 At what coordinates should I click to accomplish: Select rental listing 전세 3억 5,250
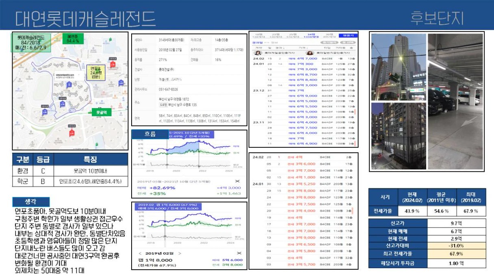point(302,184)
